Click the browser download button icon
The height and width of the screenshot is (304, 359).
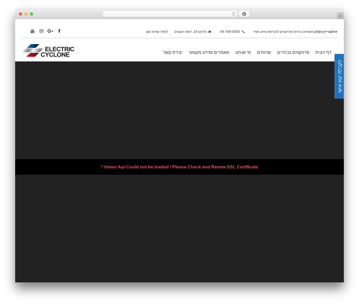pyautogui.click(x=244, y=14)
